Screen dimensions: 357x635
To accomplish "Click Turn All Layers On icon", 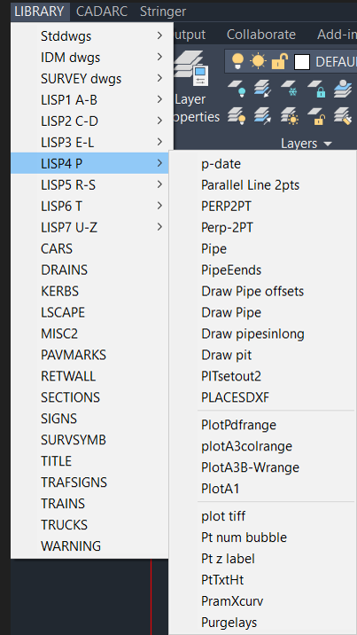I will pos(237,115).
